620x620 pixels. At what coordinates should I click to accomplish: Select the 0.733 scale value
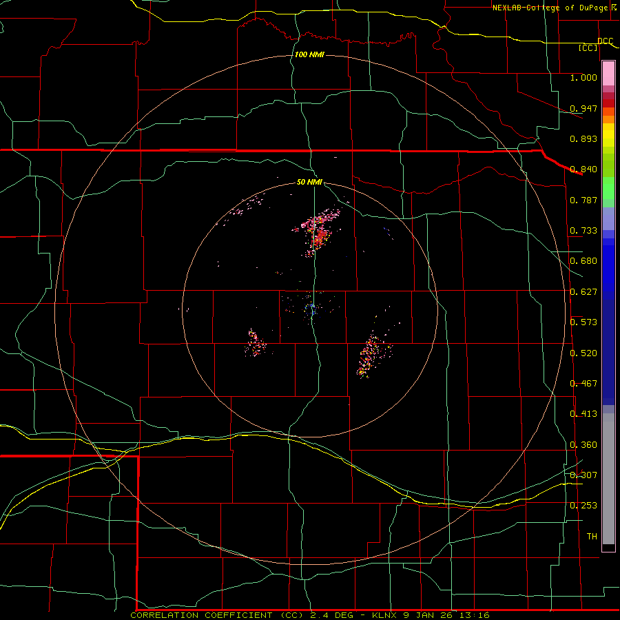pyautogui.click(x=583, y=231)
